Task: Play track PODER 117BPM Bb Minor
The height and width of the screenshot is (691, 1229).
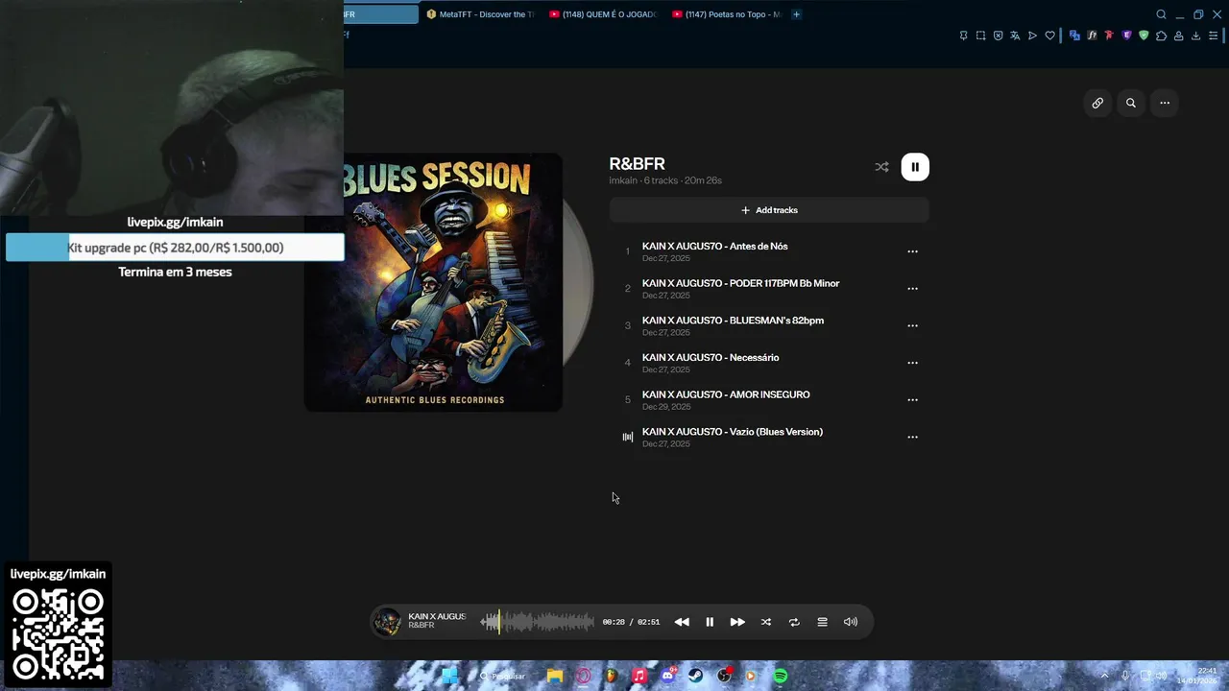Action: 740,283
